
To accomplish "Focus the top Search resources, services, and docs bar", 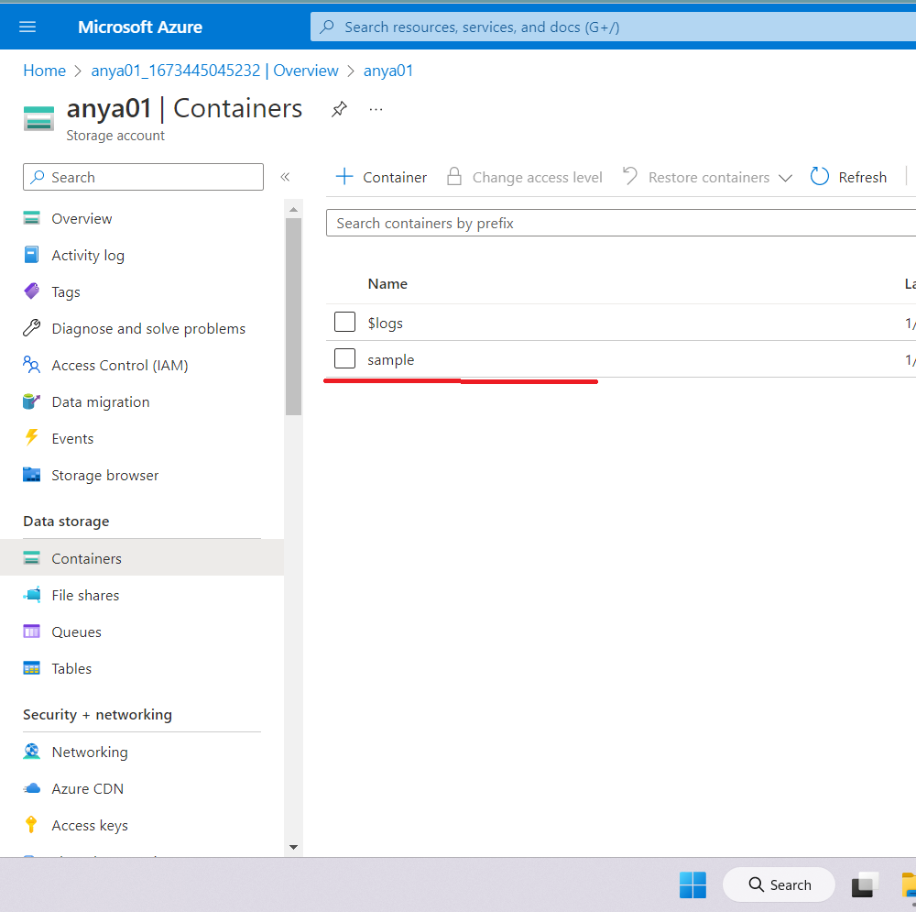I will pyautogui.click(x=613, y=27).
